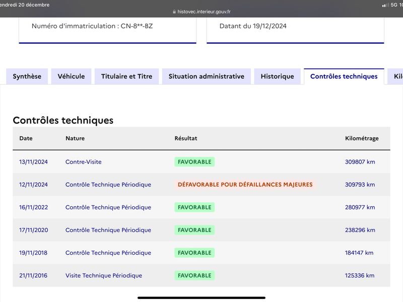The height and width of the screenshot is (302, 403).
Task: Click the Nature column header
Action: 75,138
